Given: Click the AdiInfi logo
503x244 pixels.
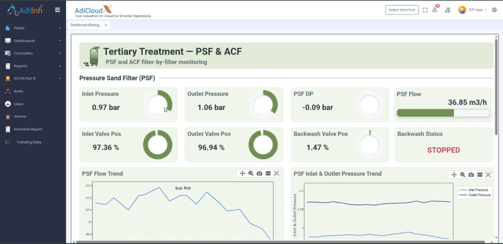Looking at the screenshot, I should tap(25, 10).
